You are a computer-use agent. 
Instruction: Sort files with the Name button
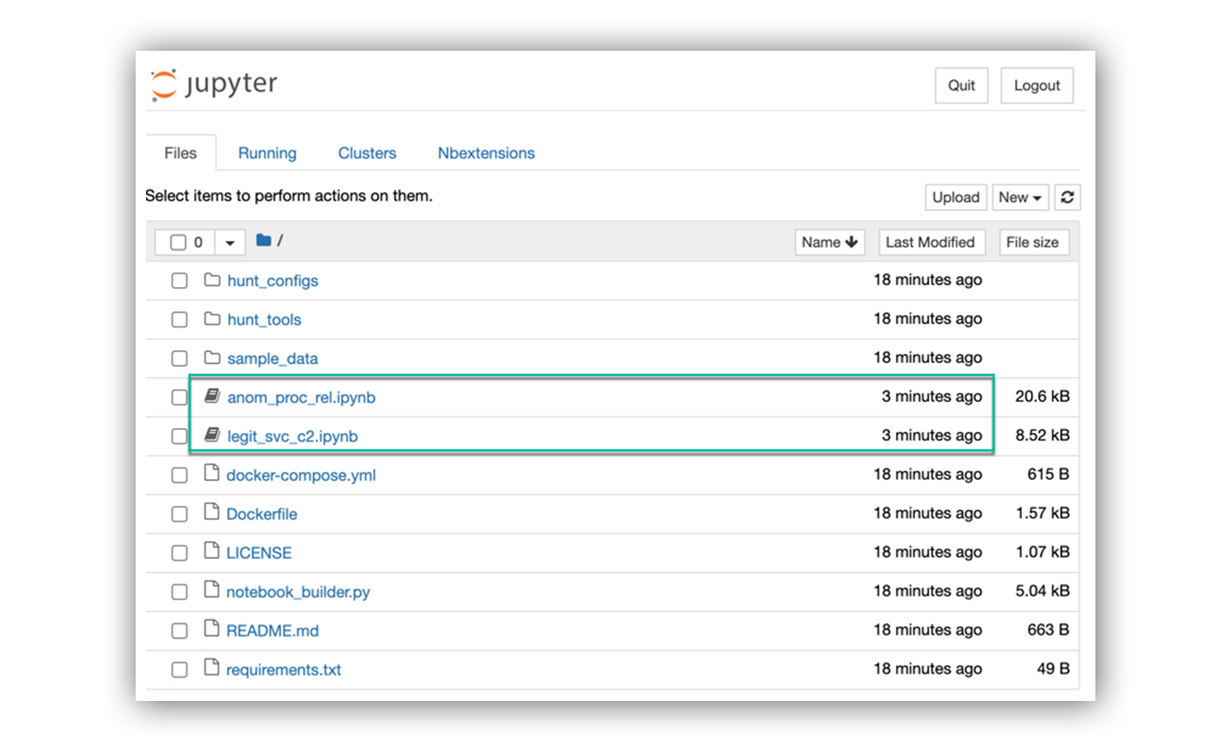point(830,243)
